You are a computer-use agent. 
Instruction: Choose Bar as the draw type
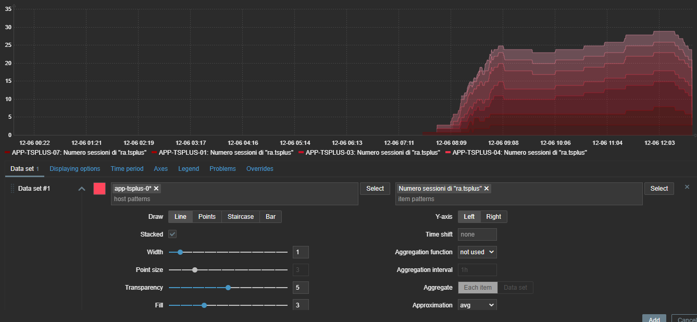pyautogui.click(x=270, y=217)
